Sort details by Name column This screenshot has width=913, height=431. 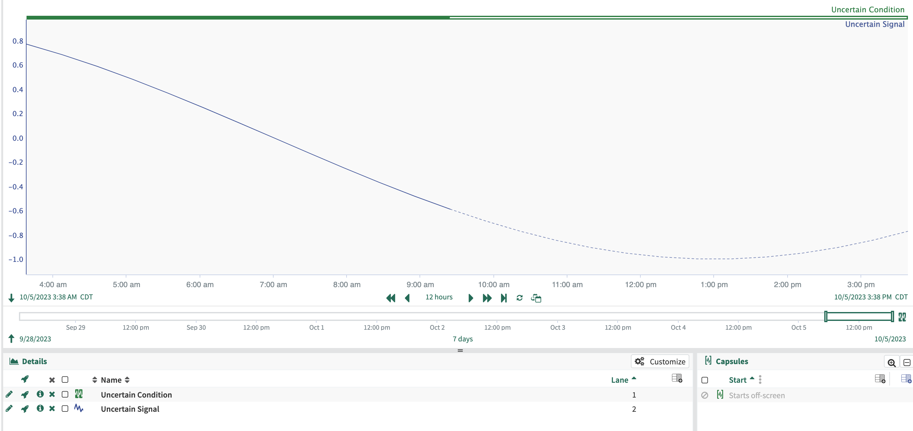tap(111, 380)
